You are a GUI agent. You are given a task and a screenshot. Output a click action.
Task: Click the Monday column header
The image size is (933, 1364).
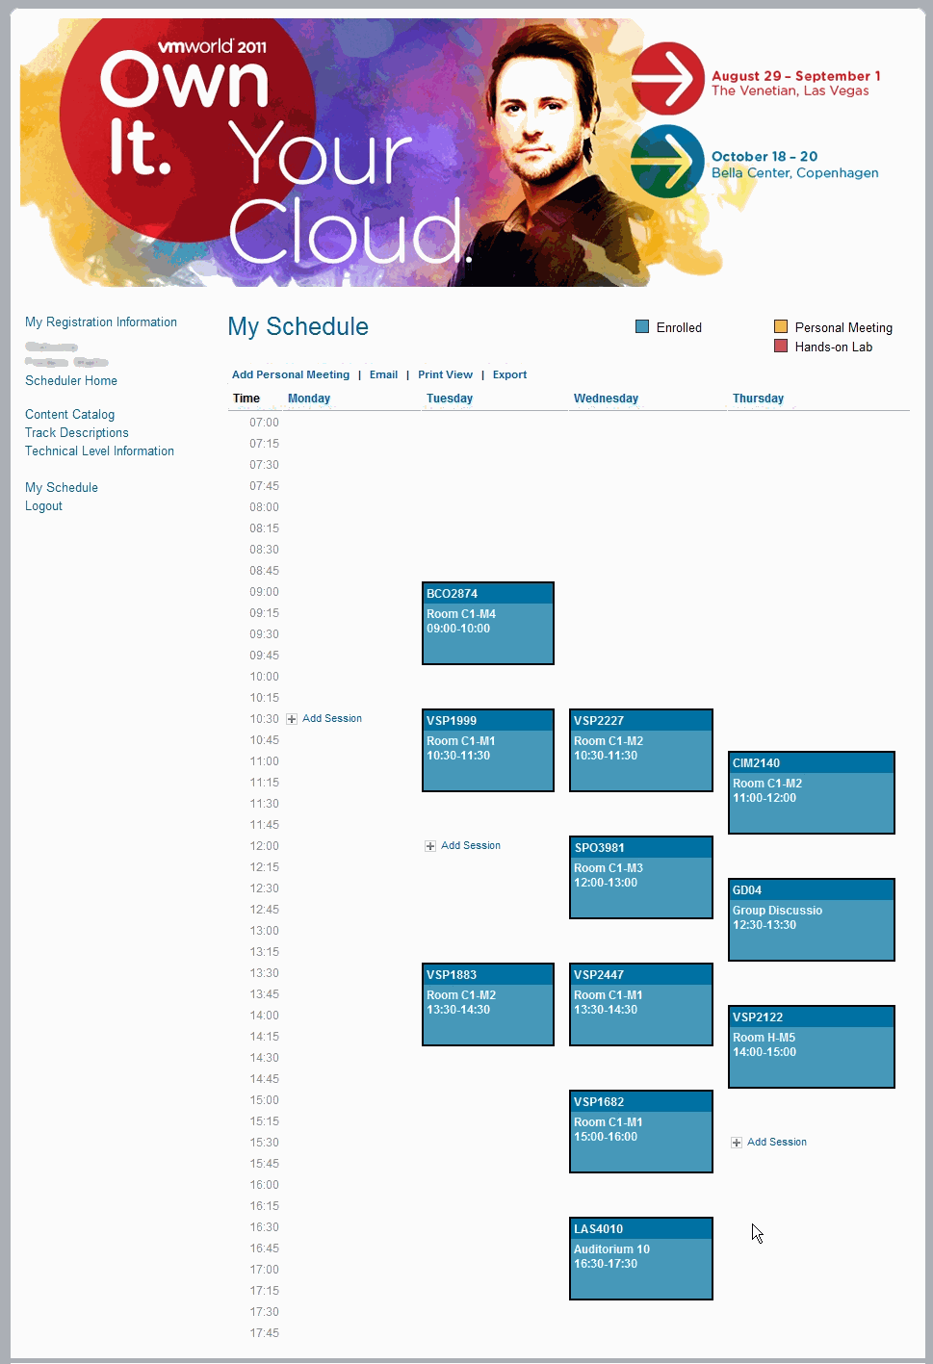309,399
